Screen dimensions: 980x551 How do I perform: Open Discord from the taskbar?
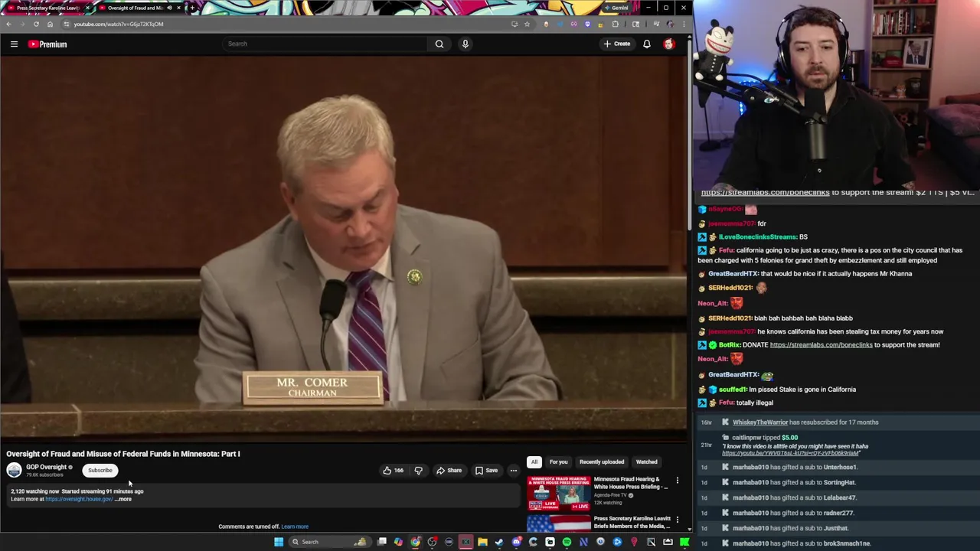click(516, 542)
